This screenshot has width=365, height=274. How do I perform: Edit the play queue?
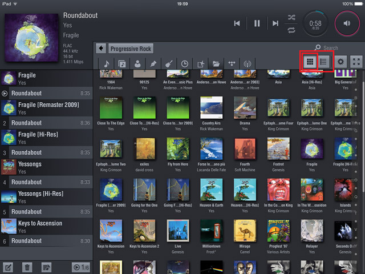[7, 267]
